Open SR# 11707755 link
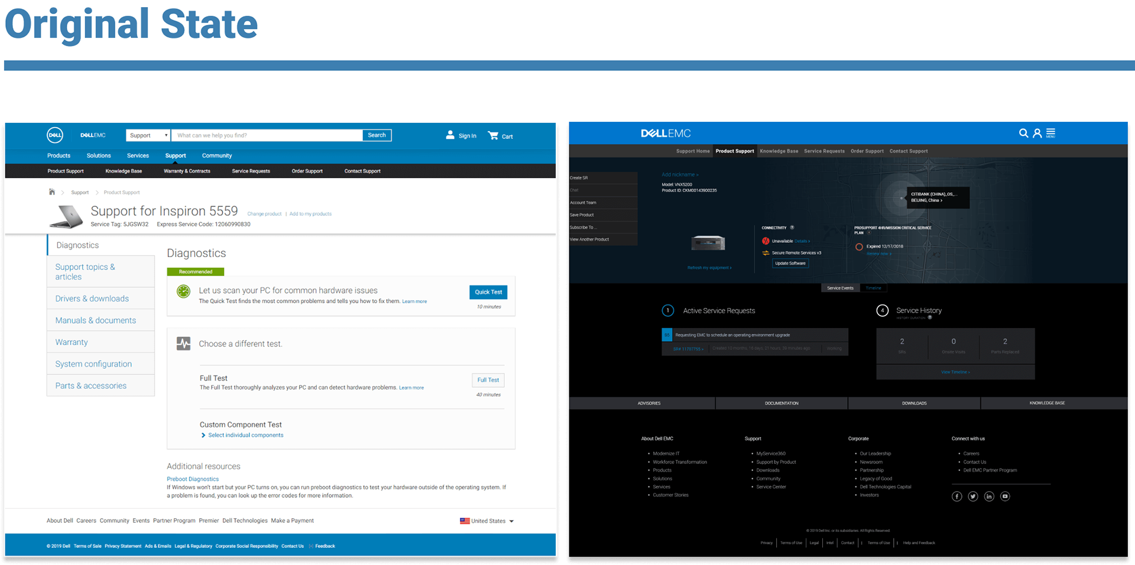The width and height of the screenshot is (1135, 565). 688,349
